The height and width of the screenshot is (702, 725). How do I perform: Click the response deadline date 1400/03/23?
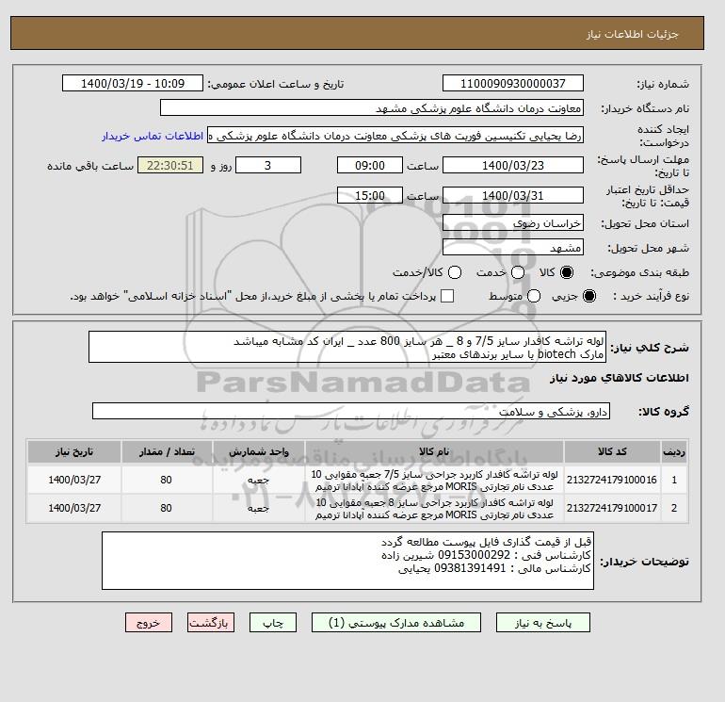click(513, 165)
